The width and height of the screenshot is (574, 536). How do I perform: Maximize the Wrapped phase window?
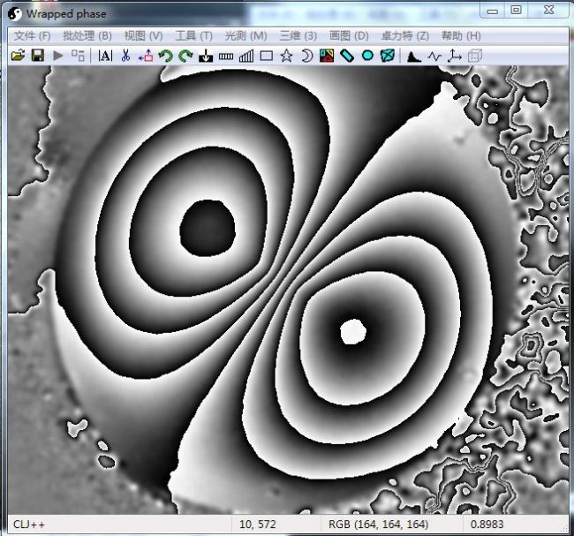pos(517,10)
